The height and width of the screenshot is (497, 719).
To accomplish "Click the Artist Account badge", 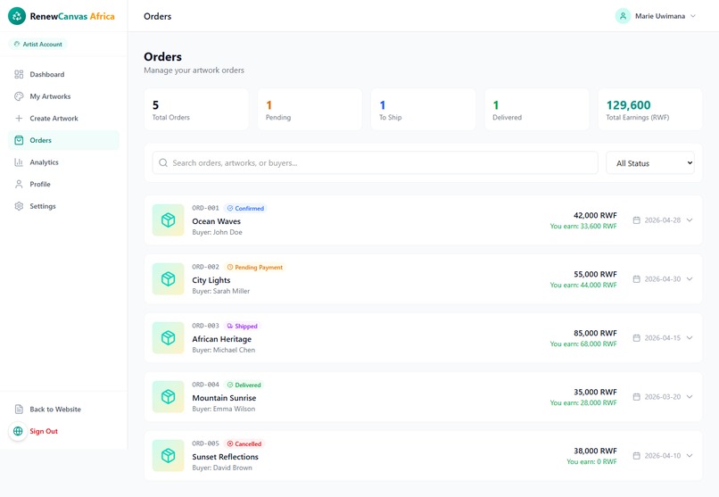I will 38,44.
